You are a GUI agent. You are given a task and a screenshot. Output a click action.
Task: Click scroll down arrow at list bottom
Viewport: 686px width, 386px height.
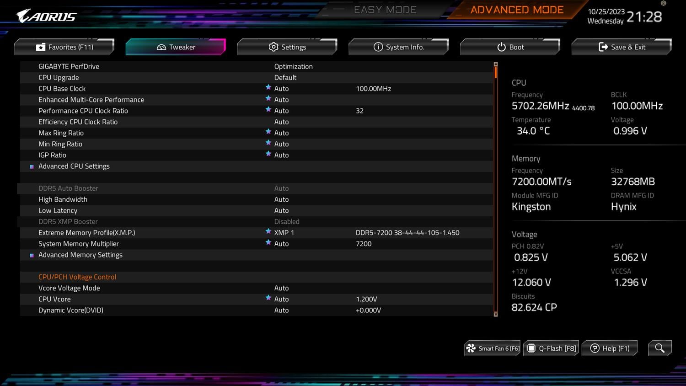pos(496,314)
